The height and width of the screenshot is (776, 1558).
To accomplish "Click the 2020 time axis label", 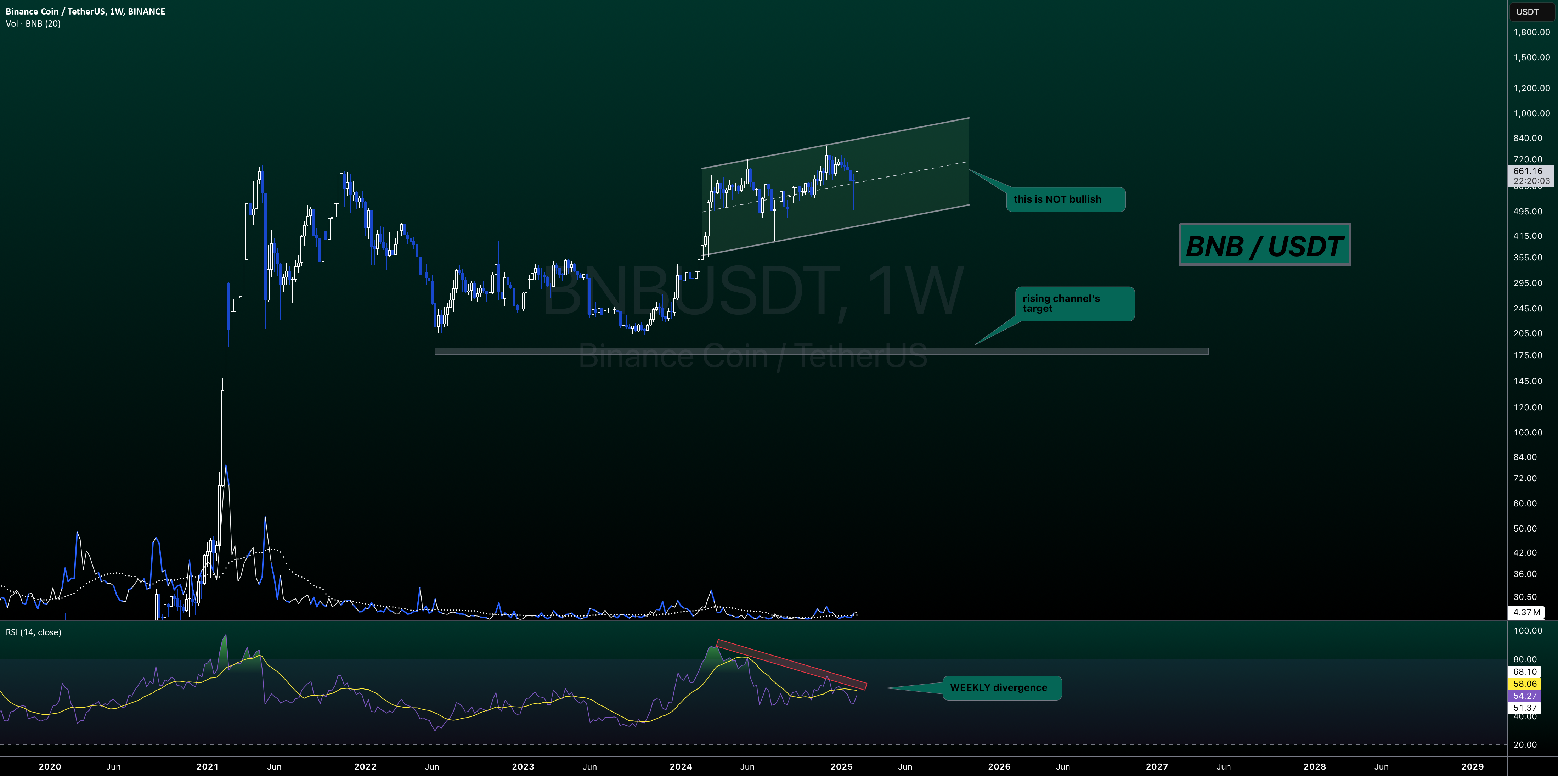I will tap(50, 766).
